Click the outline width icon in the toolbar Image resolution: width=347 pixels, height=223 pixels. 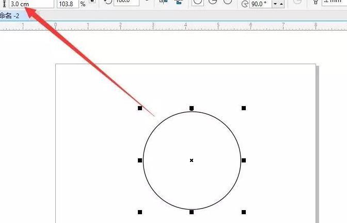pyautogui.click(x=316, y=3)
